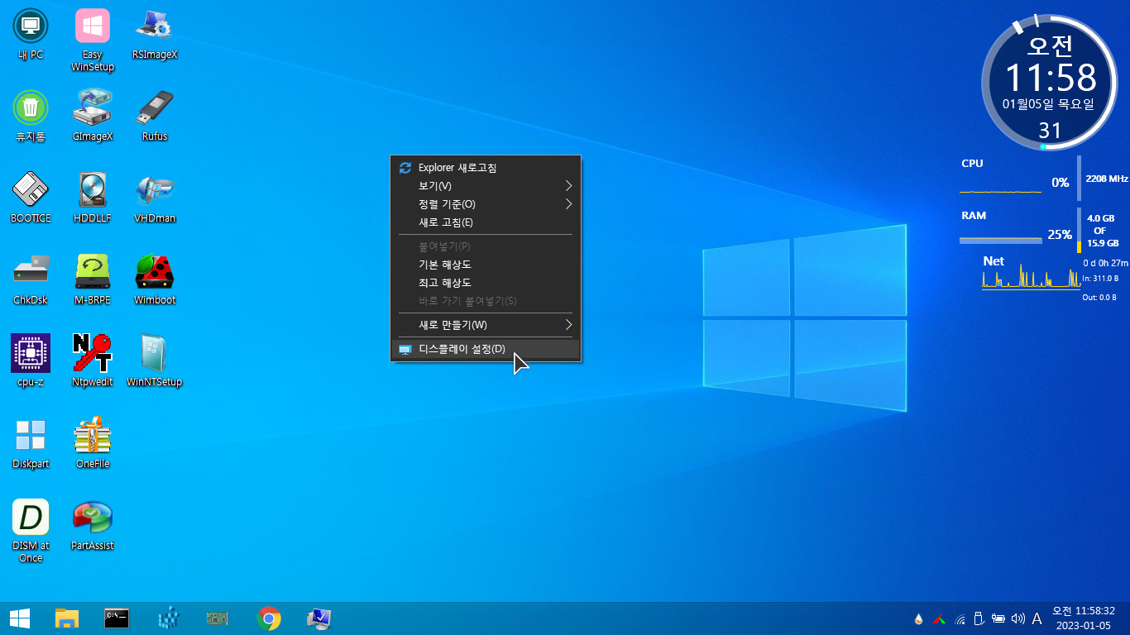Select the GImageX desktop icon
The image size is (1130, 635).
pos(93,115)
